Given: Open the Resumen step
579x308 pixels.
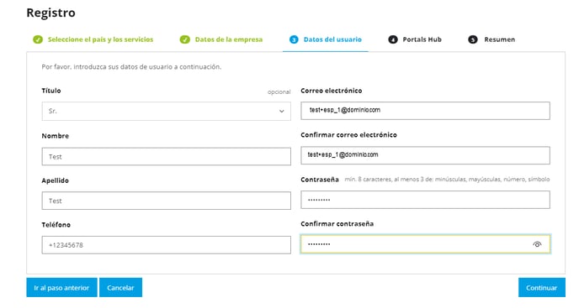Looking at the screenshot, I should (500, 39).
